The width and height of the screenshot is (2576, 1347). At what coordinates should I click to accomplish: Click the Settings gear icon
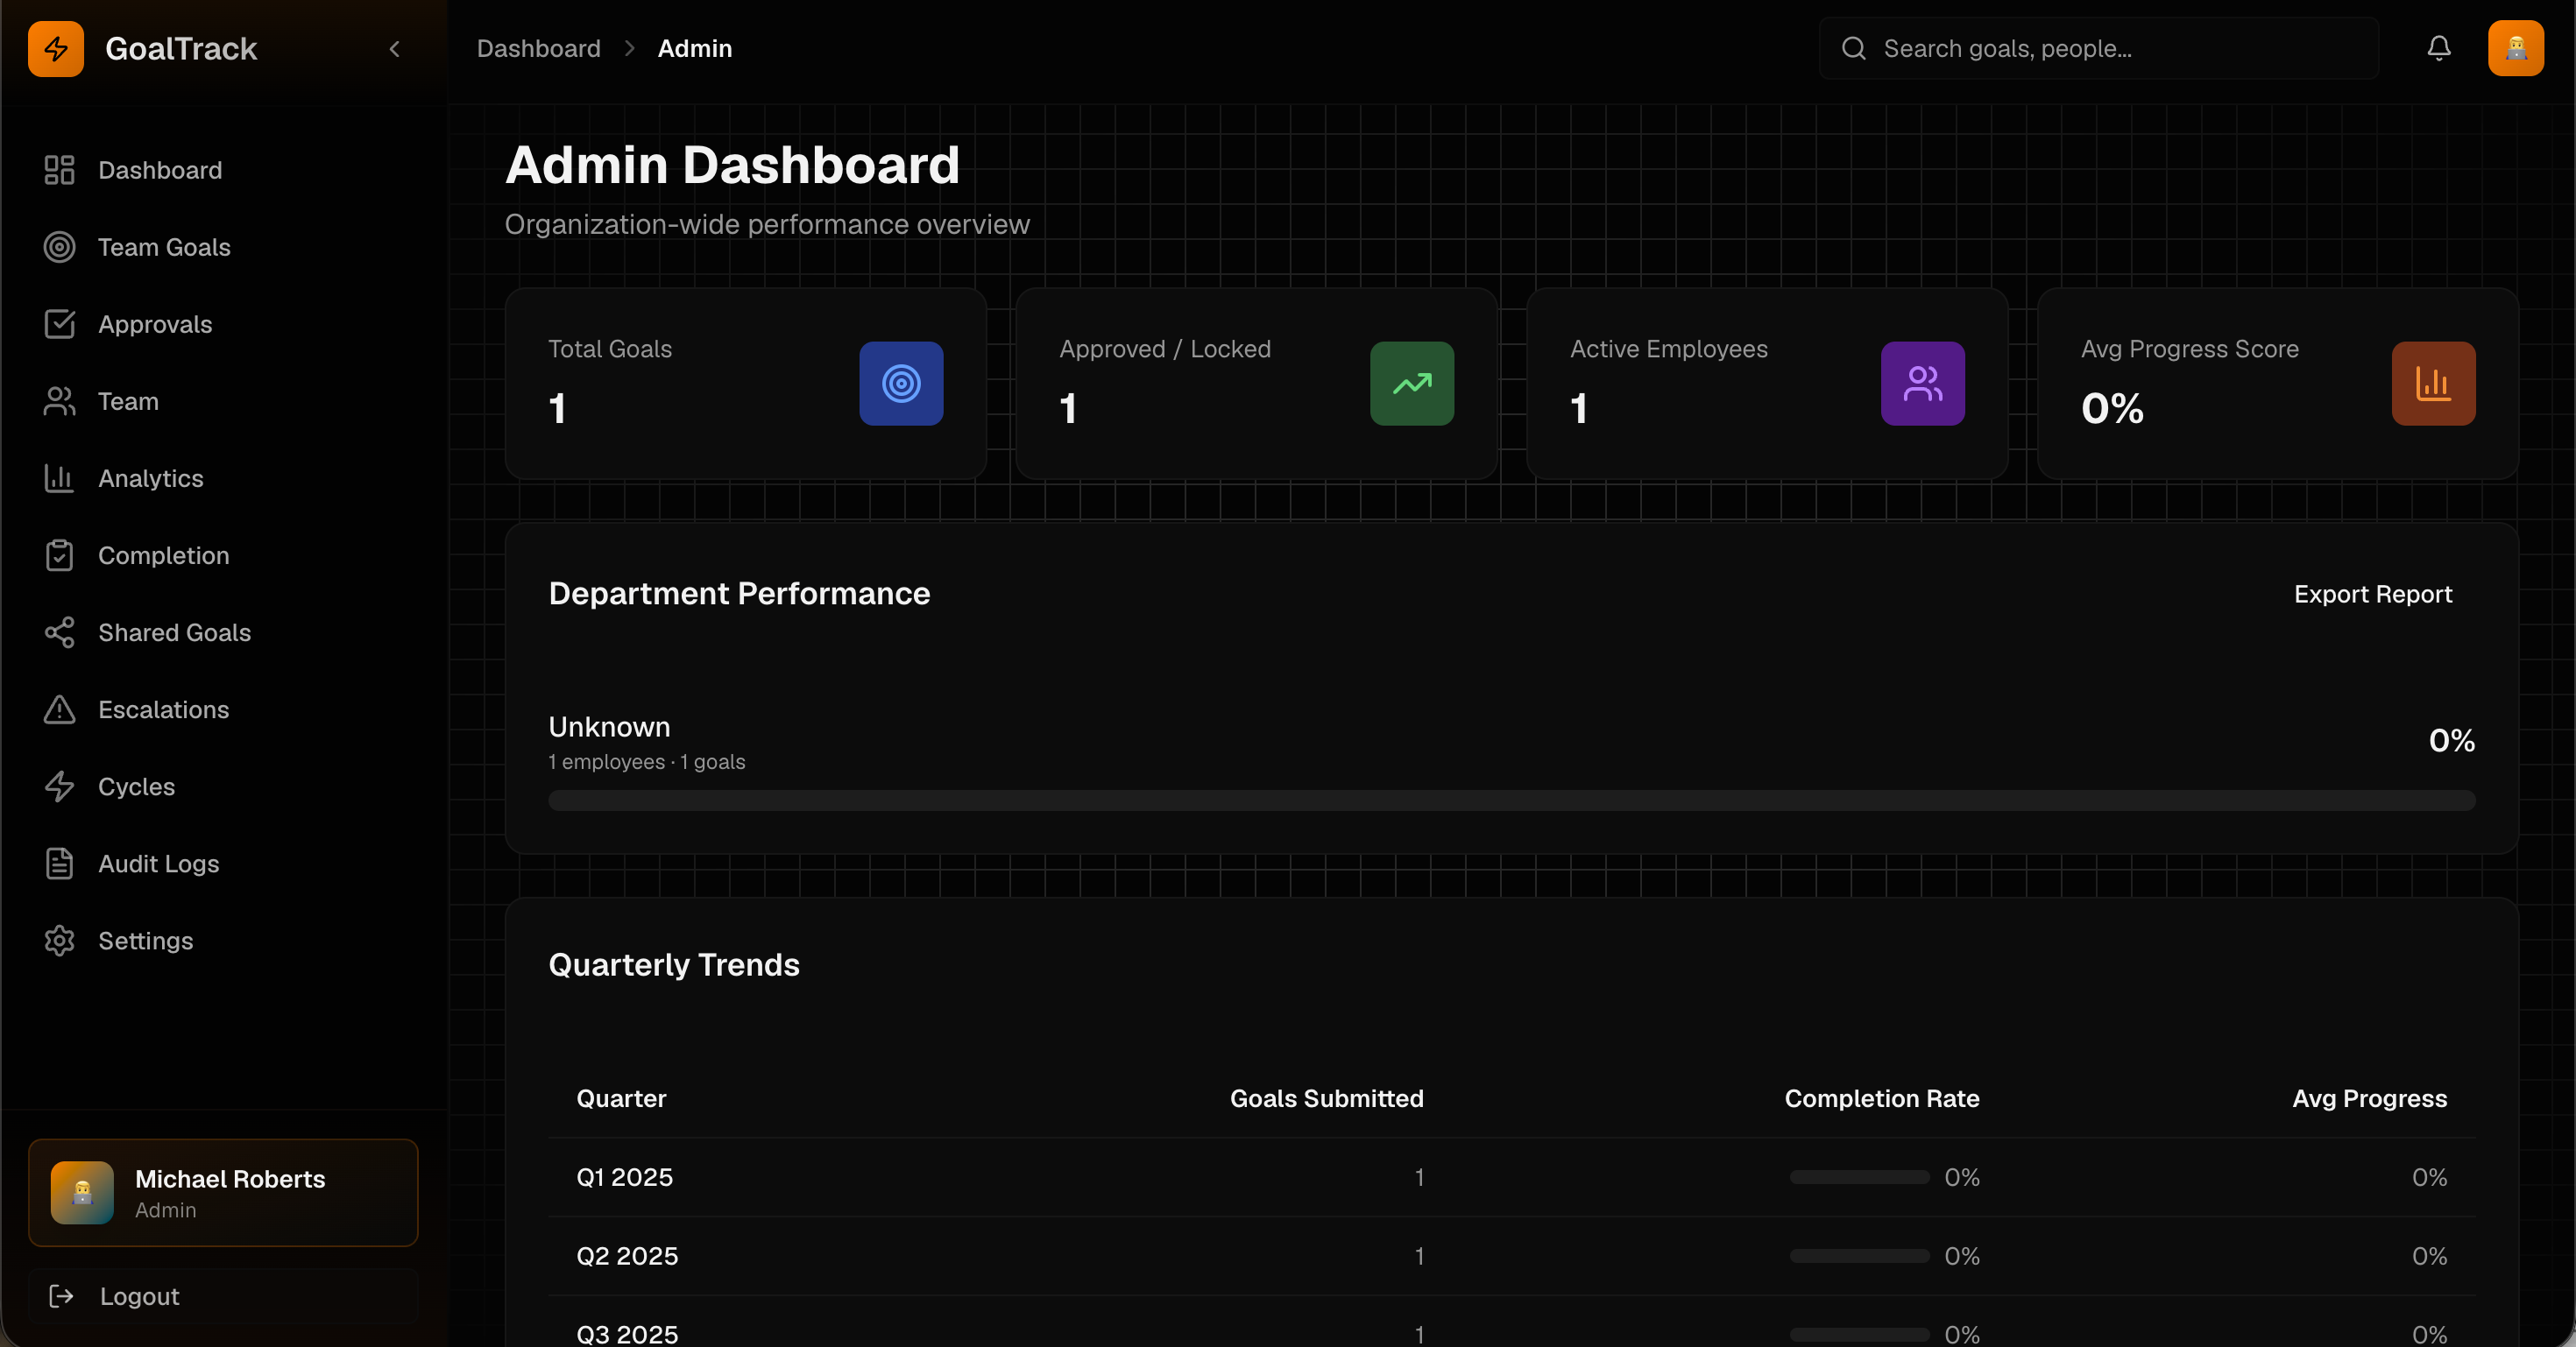pyautogui.click(x=59, y=939)
